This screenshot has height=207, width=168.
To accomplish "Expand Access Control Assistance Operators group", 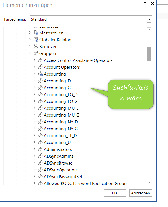I will (34, 60).
